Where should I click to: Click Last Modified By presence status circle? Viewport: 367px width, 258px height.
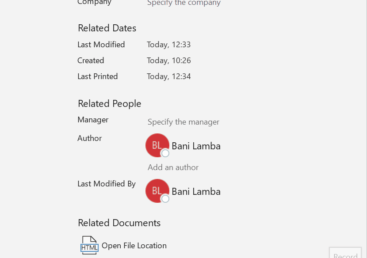[x=165, y=199]
